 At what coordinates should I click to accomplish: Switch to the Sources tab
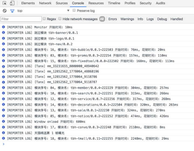pyautogui.click(x=62, y=3)
